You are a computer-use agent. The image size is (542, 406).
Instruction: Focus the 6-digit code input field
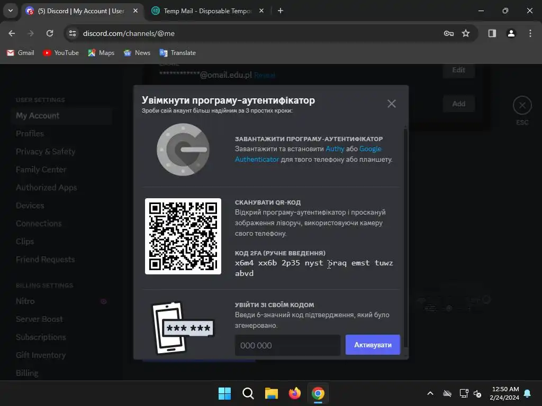[287, 345]
